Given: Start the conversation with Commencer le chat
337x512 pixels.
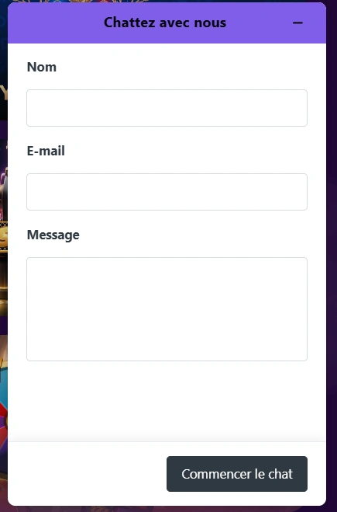Looking at the screenshot, I should [x=237, y=474].
